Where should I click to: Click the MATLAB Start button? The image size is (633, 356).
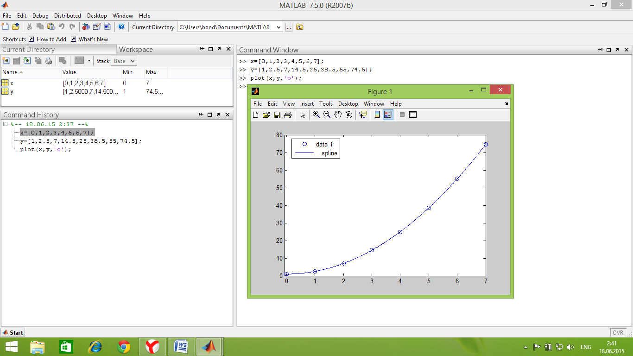[x=13, y=332]
